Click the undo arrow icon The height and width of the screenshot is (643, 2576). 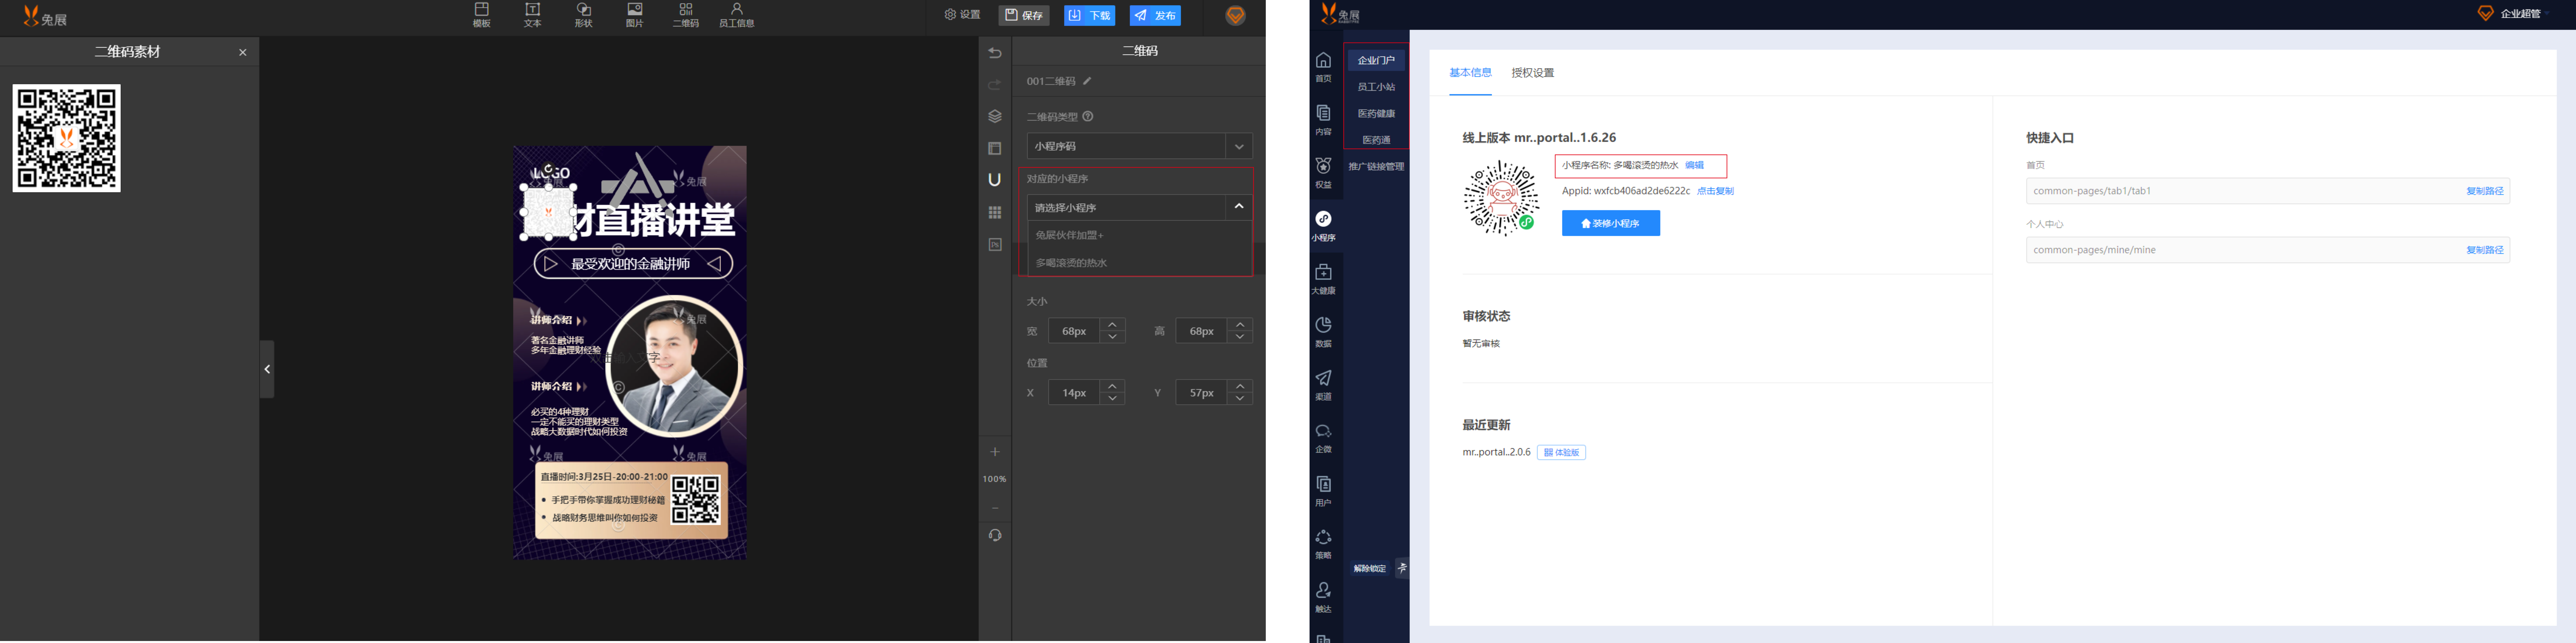point(995,53)
